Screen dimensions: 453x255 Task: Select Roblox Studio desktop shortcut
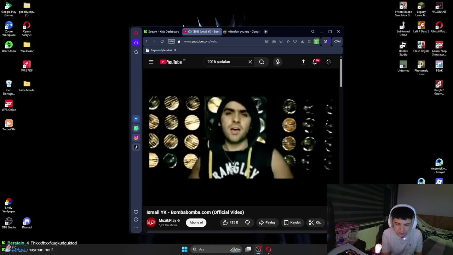coord(403,49)
